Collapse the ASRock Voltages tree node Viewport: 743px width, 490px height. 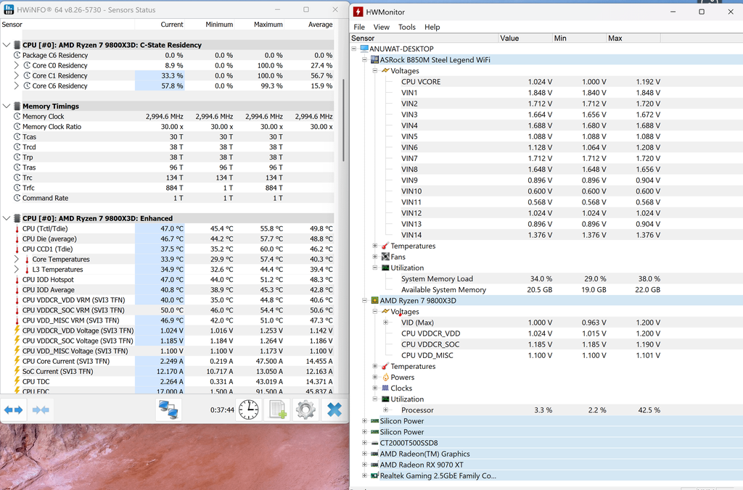[x=375, y=71]
